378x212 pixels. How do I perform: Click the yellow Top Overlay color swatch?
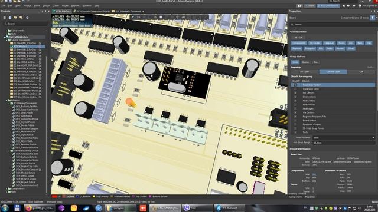point(94,197)
